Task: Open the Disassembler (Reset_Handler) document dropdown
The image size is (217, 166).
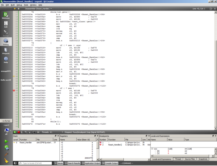Action: 38,9
